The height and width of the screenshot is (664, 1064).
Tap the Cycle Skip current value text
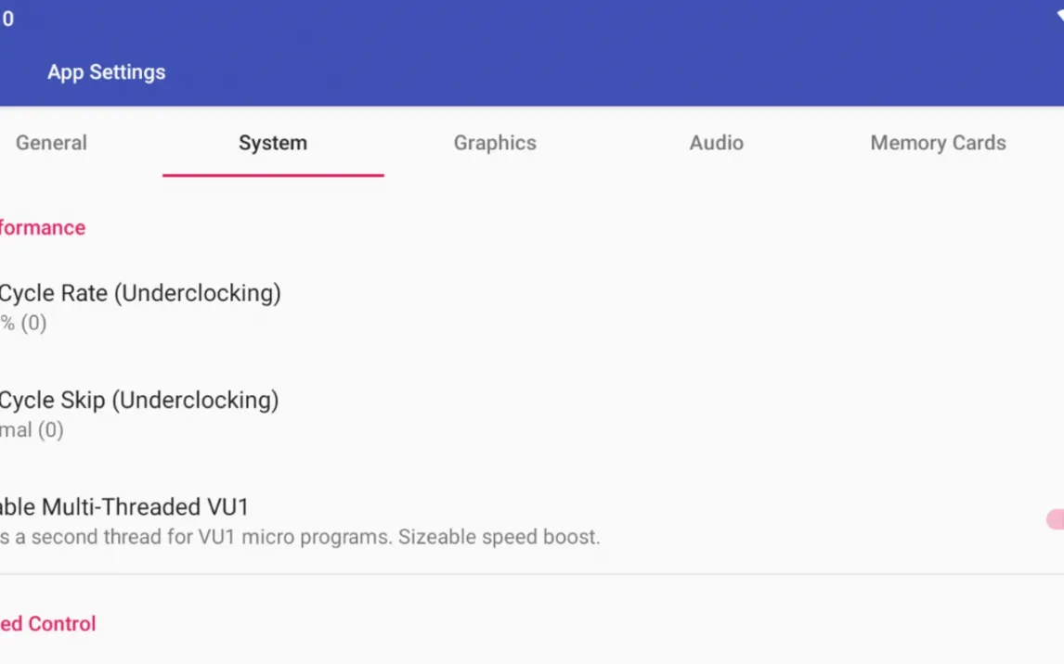(x=32, y=430)
